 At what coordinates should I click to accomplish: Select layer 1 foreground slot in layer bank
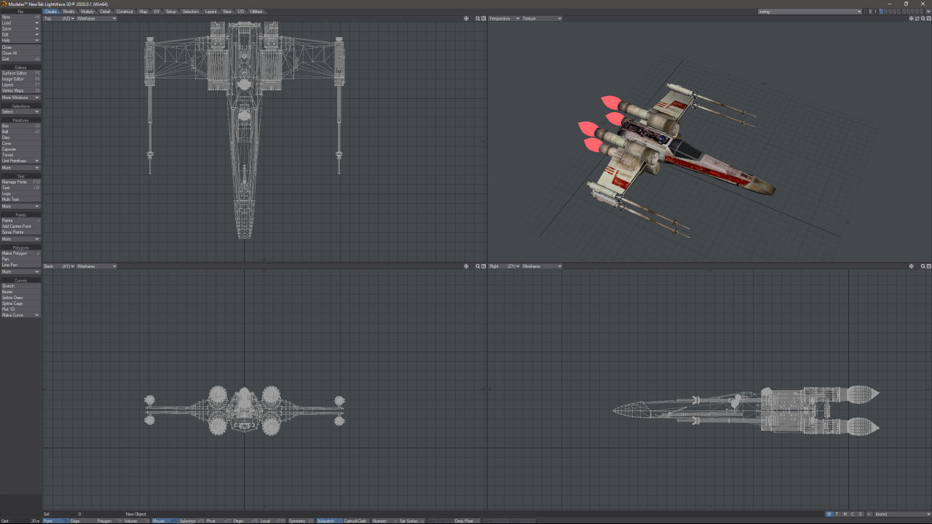click(881, 10)
